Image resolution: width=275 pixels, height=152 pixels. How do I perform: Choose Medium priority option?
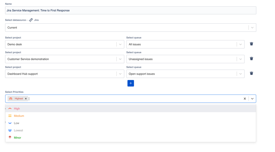[131, 116]
